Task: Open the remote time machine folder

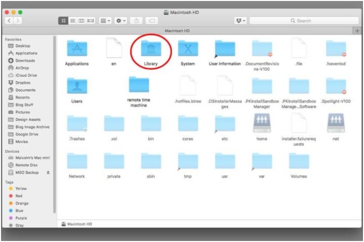Action: (139, 84)
